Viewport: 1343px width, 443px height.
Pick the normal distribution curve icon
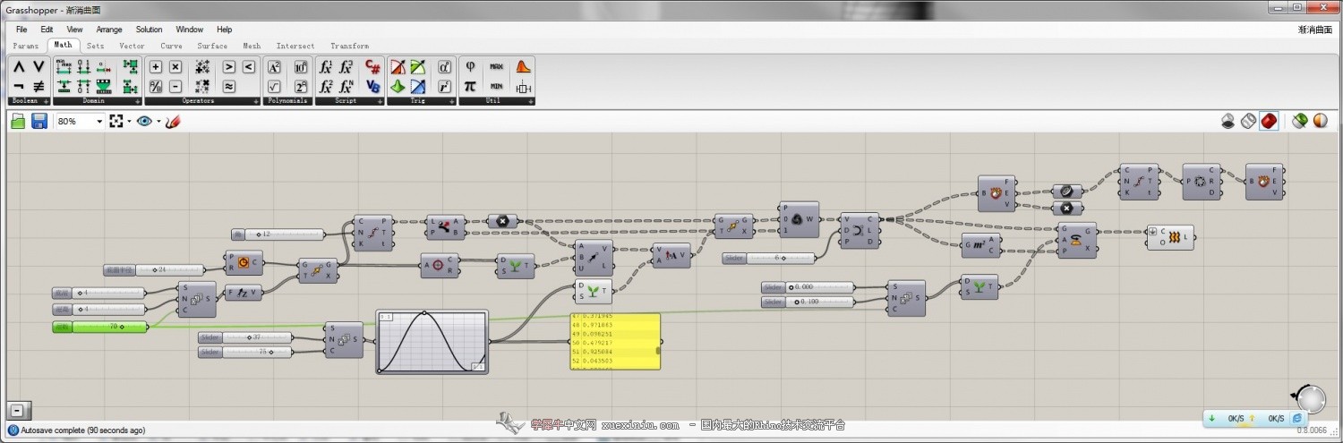524,66
